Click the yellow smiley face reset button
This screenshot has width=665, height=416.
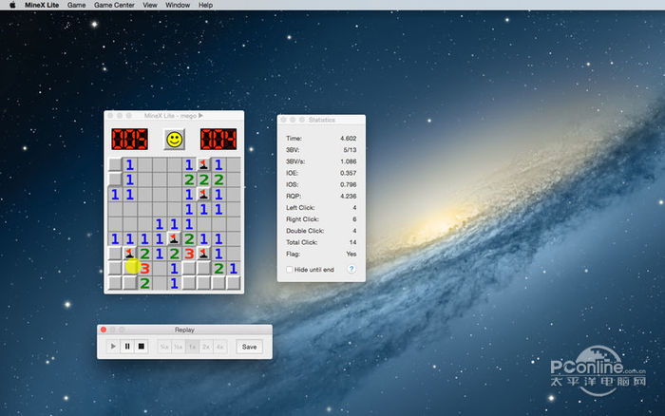[x=174, y=140]
